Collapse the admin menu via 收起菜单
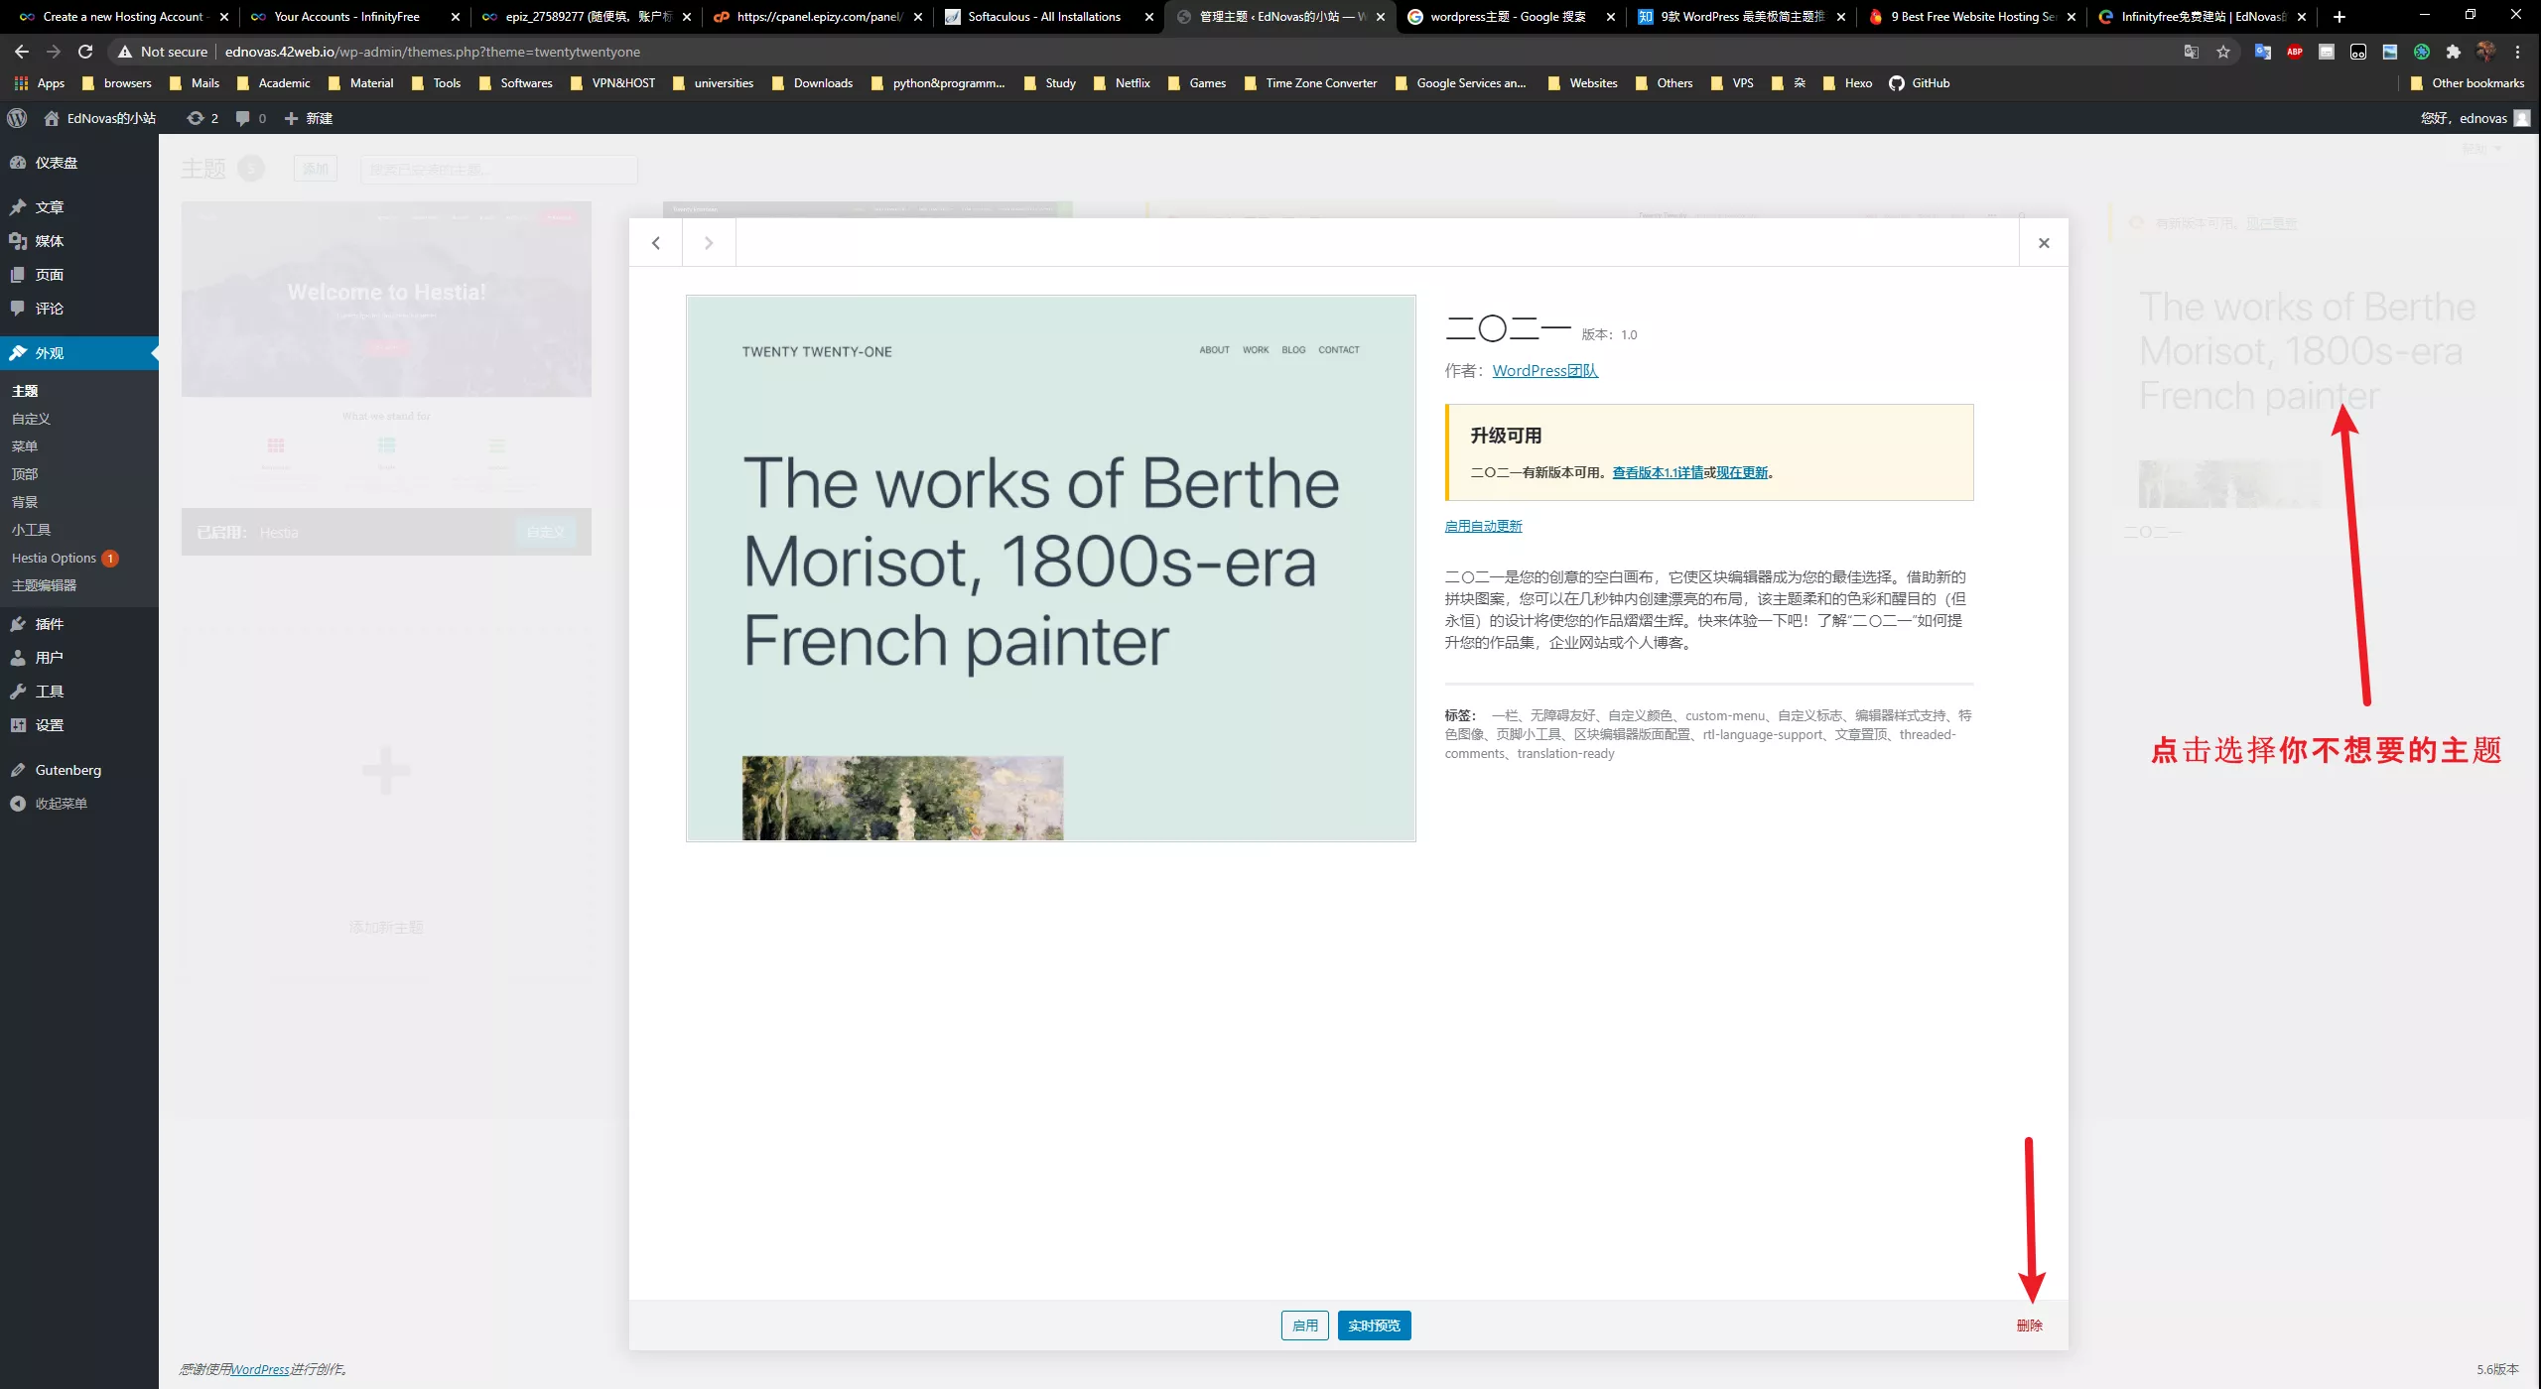The image size is (2541, 1389). point(61,804)
